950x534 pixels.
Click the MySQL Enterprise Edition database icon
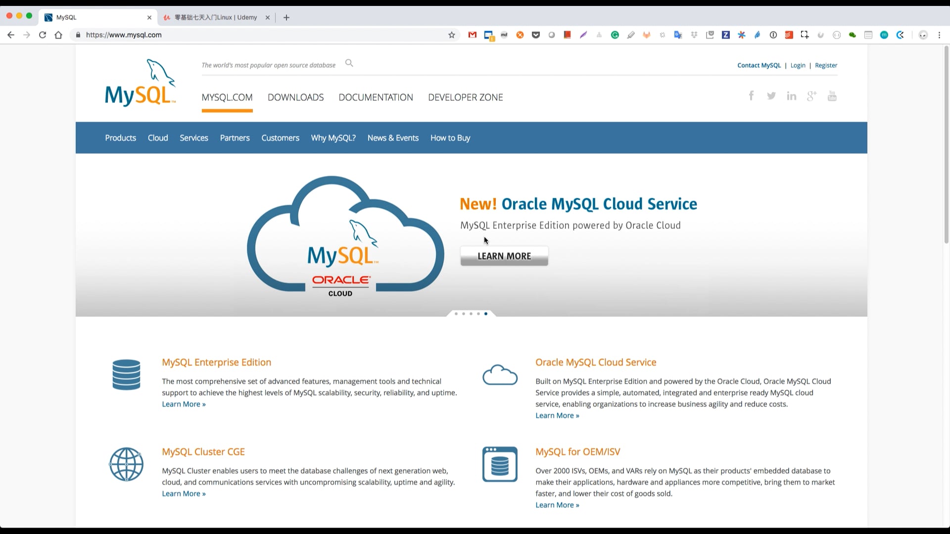[x=126, y=375]
